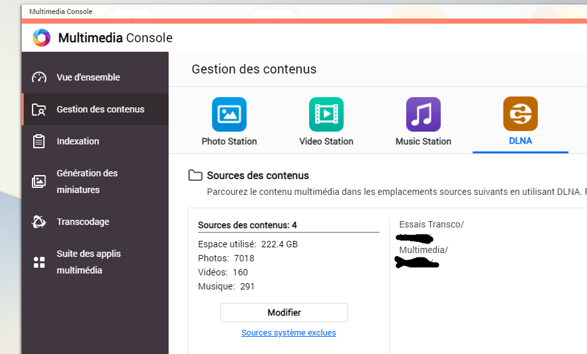587x354 pixels.
Task: Open the Transcodage sidebar icon
Action: (39, 222)
